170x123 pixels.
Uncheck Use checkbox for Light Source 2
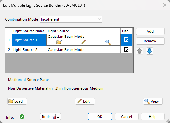[x=126, y=50]
